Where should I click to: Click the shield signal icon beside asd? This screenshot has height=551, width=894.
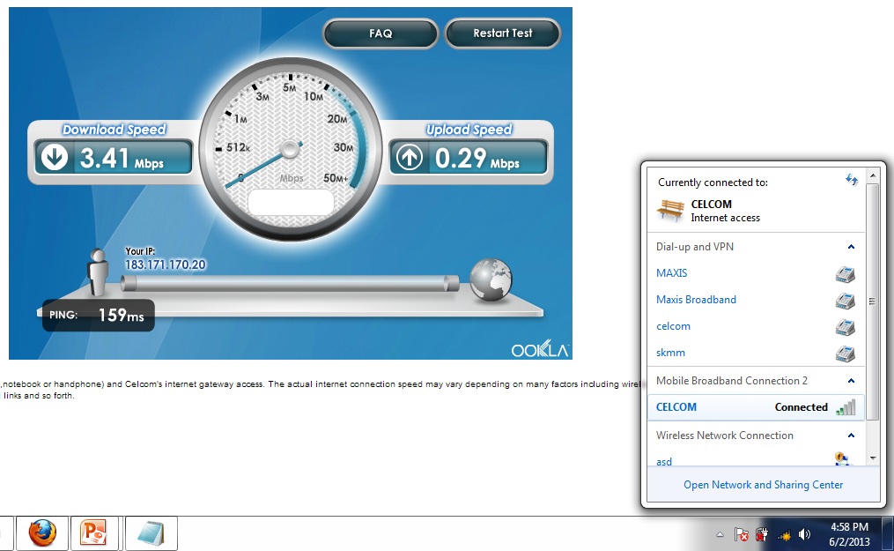[842, 458]
